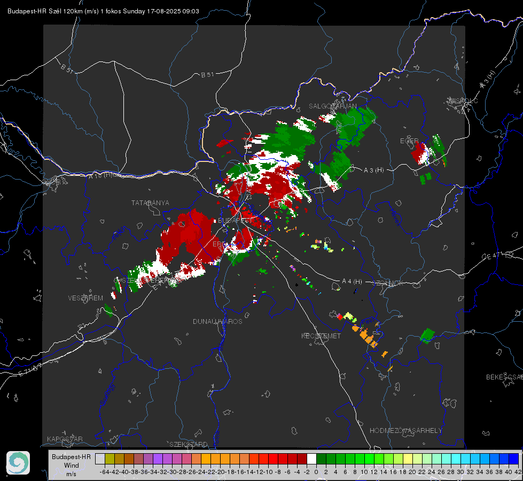Click the SALGOTARJAN city label
The image size is (523, 481).
click(332, 106)
